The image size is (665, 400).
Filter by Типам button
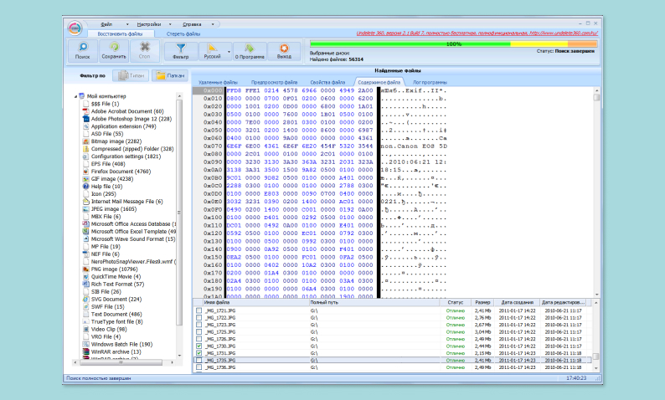[131, 75]
